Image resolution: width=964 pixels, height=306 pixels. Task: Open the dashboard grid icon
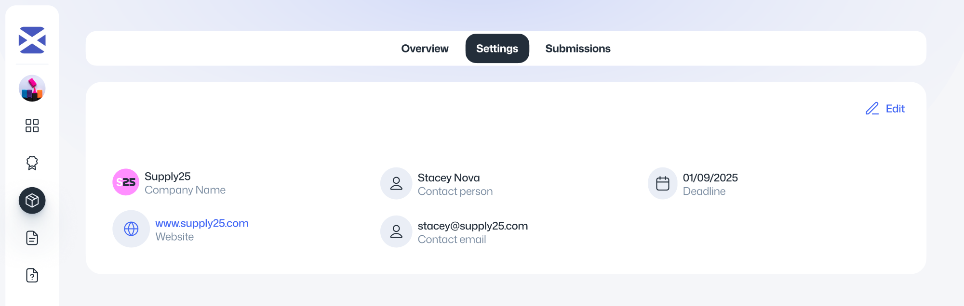pos(32,126)
